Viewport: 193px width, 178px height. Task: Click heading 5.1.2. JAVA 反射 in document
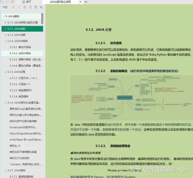pyautogui.click(x=99, y=30)
